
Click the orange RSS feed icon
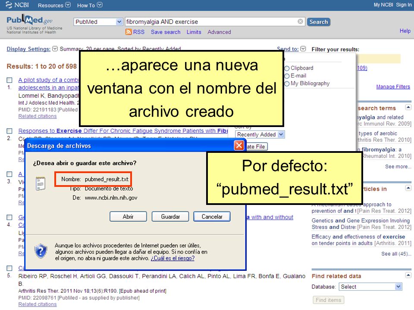pyautogui.click(x=129, y=32)
